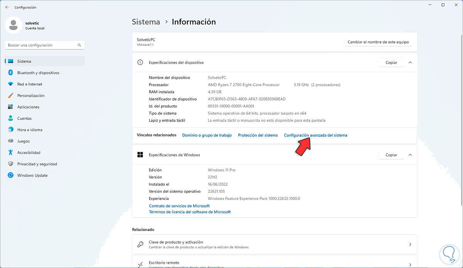Open Configuración avanzada del sistema link
Viewport: 463px width, 268px height.
(316, 135)
